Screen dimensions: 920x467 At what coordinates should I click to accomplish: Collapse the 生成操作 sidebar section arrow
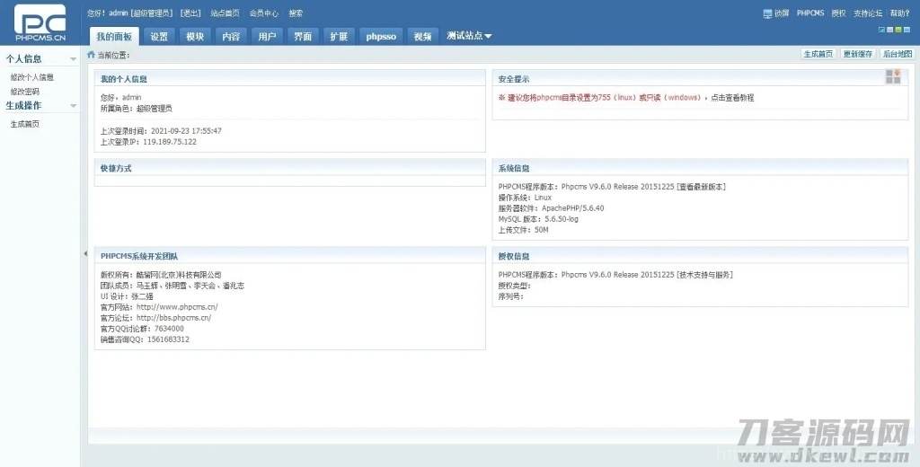74,106
